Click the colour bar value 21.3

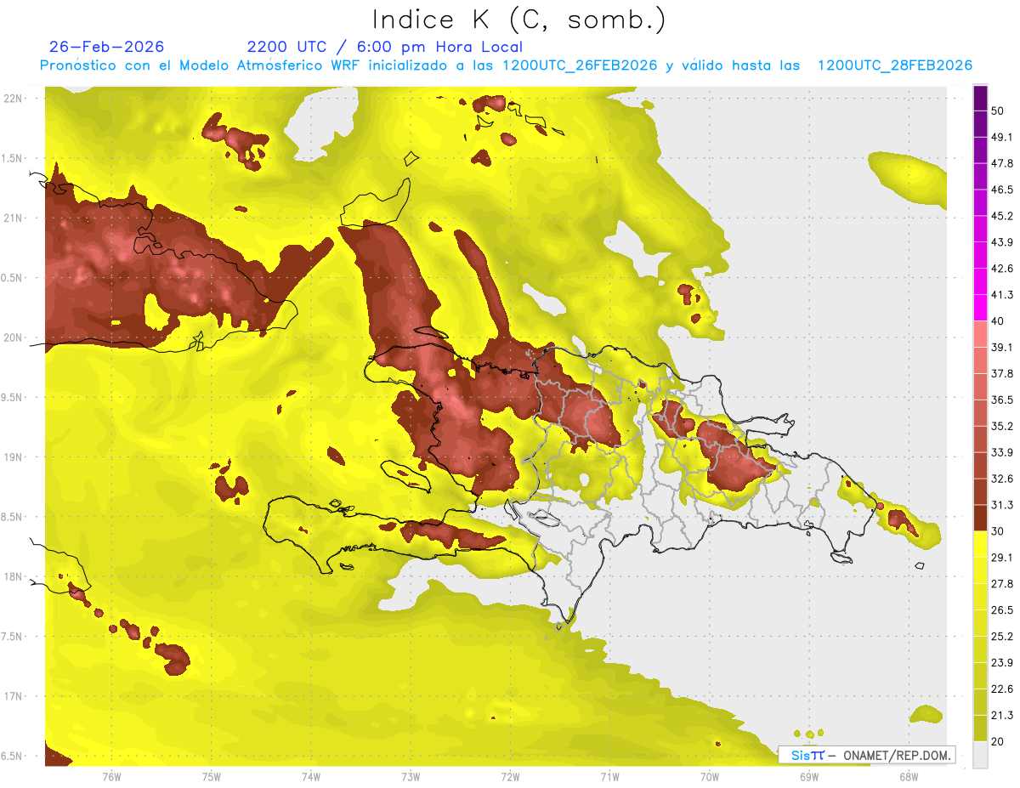[1003, 715]
